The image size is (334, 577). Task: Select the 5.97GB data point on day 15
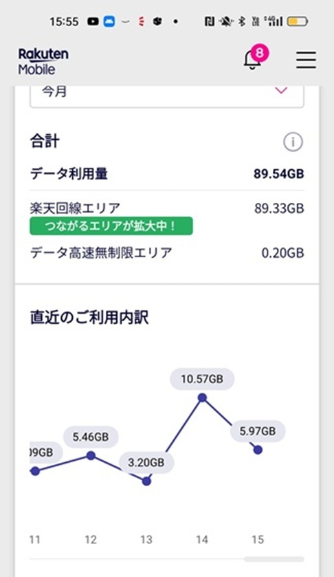pyautogui.click(x=258, y=449)
